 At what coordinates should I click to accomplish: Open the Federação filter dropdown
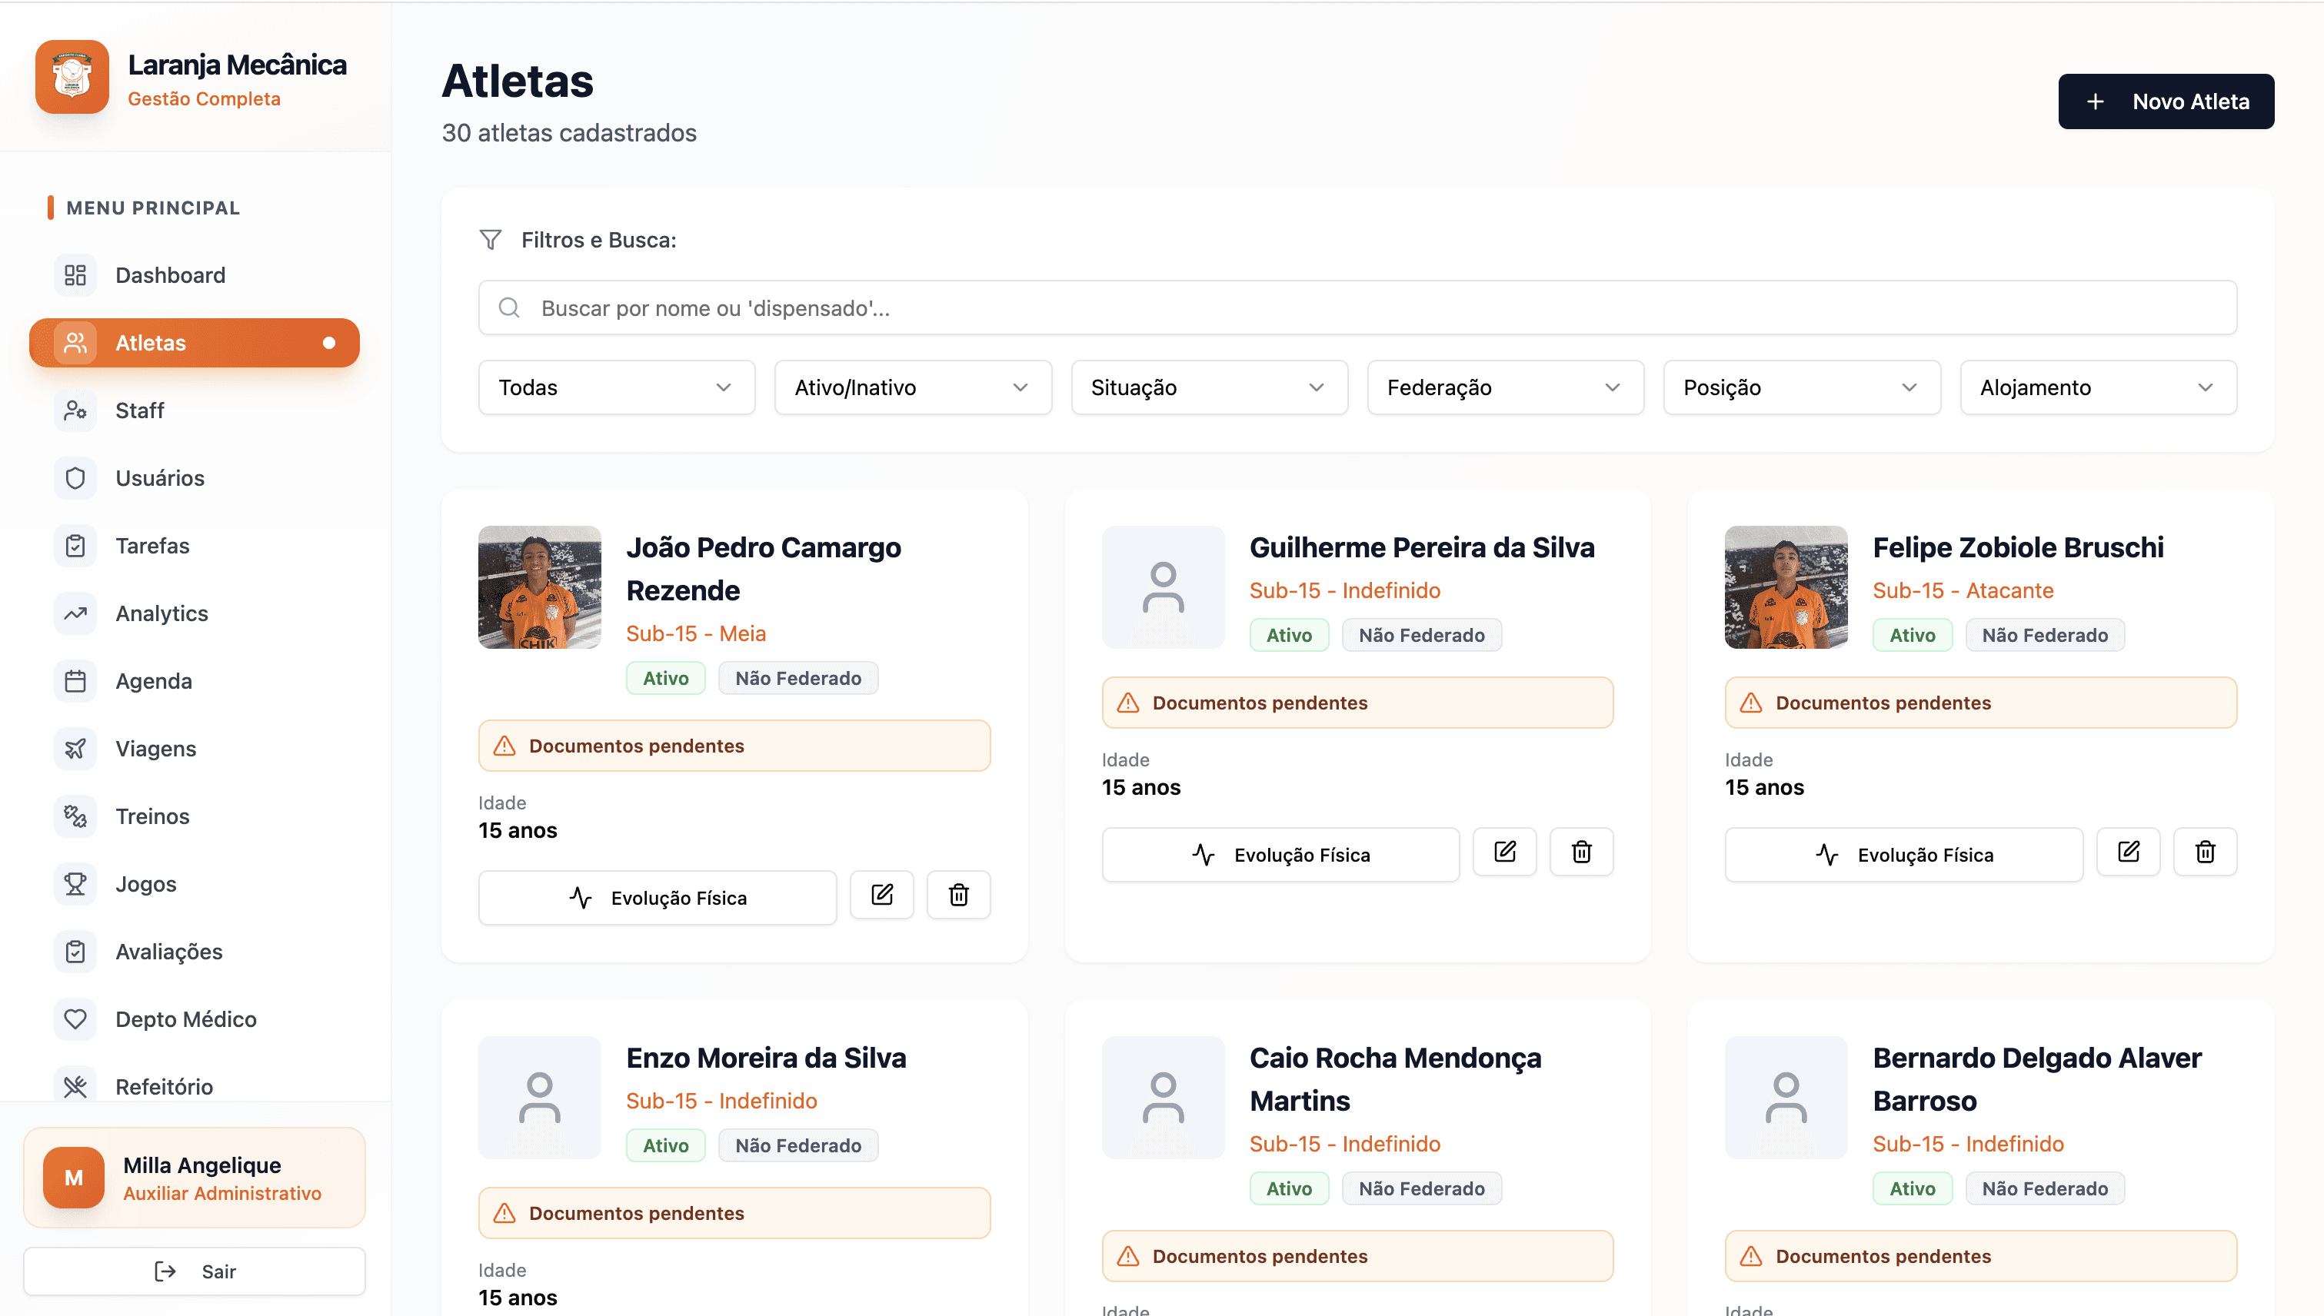(1505, 387)
